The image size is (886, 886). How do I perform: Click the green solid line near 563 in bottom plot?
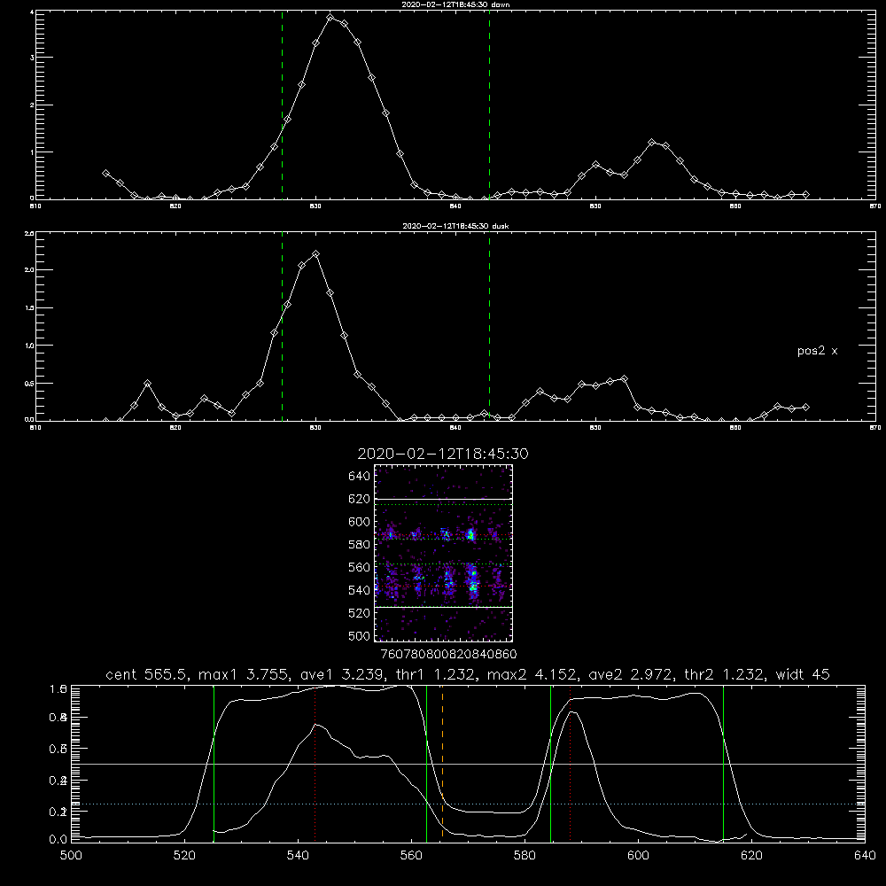(x=427, y=763)
